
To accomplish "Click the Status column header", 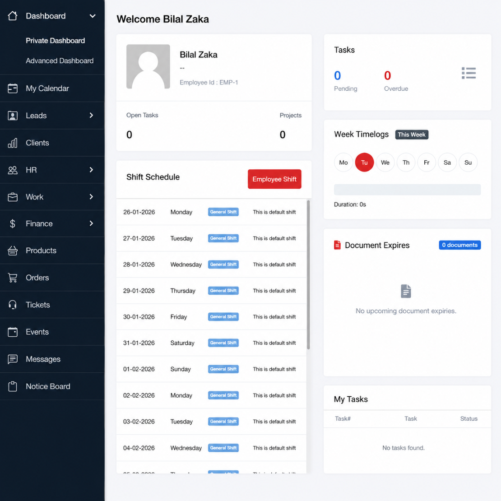I will coord(469,418).
